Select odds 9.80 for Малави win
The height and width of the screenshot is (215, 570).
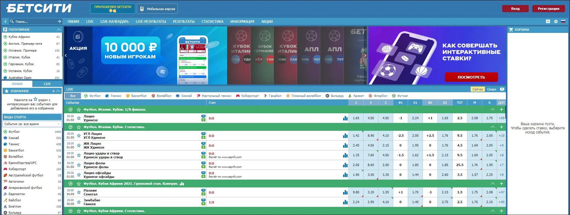356,192
